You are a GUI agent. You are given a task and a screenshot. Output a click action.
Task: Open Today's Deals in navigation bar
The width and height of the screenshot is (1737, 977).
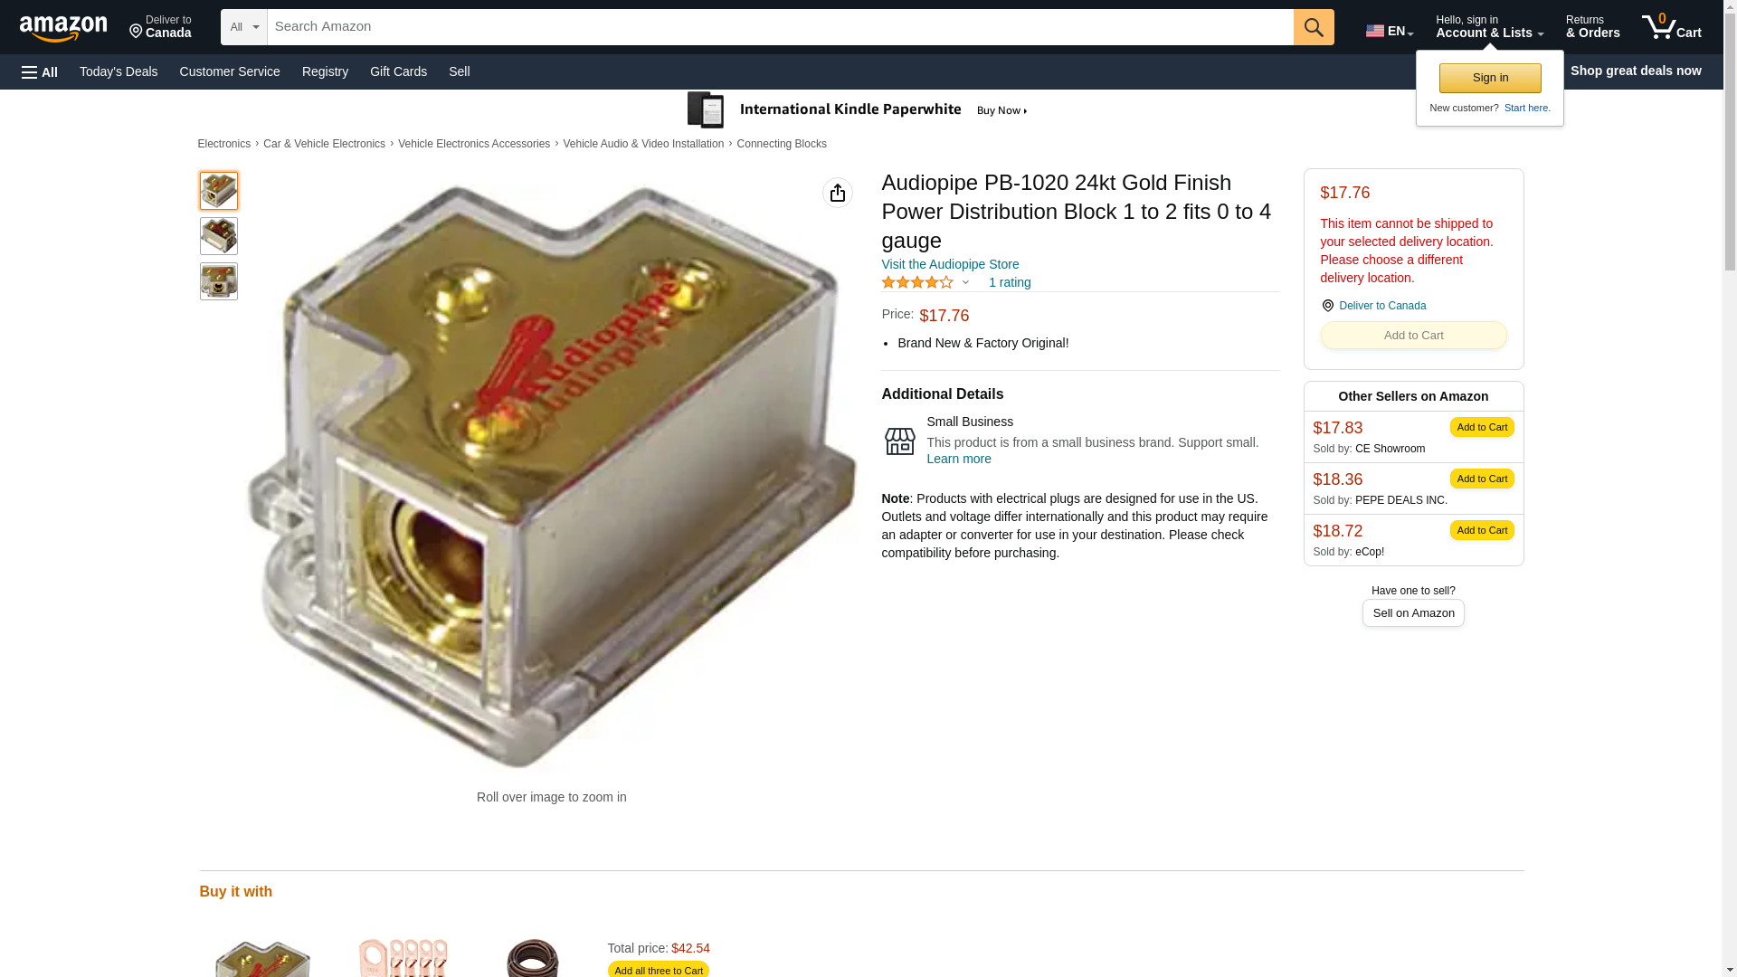click(x=119, y=71)
